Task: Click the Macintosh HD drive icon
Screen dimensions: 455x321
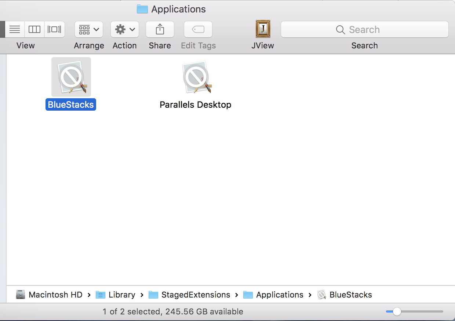Action: 21,295
